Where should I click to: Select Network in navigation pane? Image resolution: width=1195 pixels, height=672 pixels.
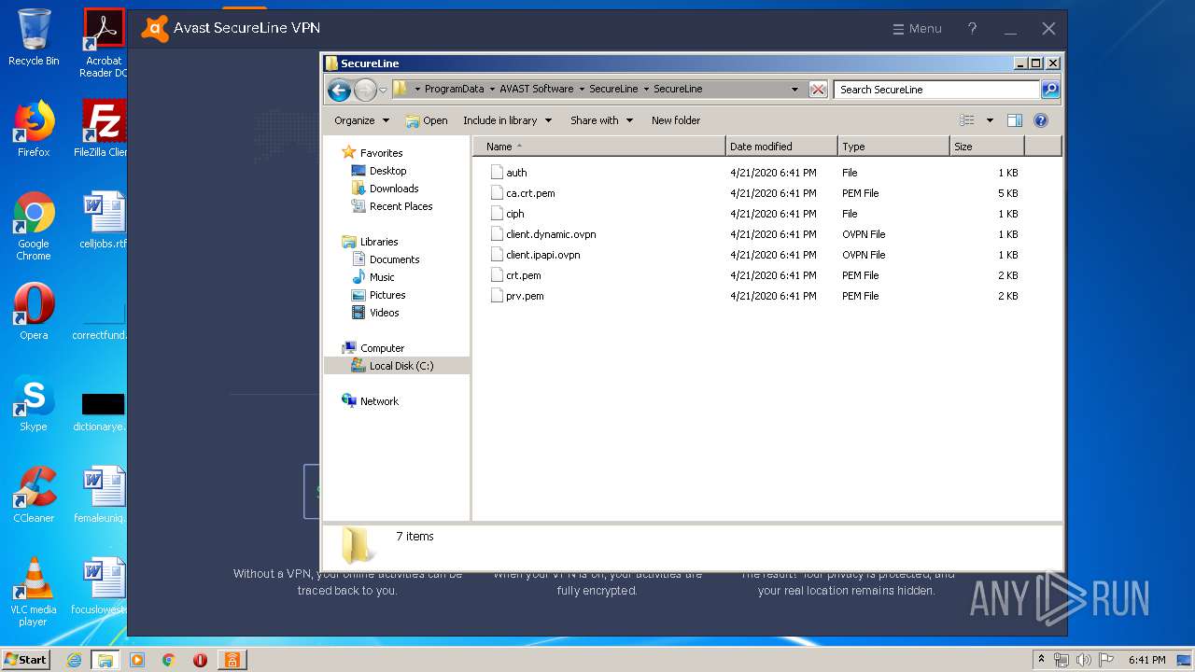(371, 401)
